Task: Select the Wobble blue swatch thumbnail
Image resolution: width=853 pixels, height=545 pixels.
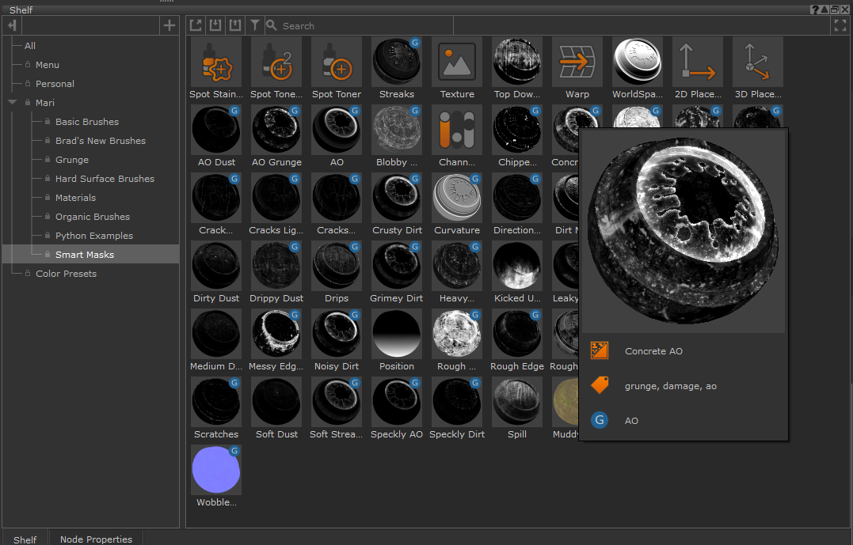Action: point(216,470)
